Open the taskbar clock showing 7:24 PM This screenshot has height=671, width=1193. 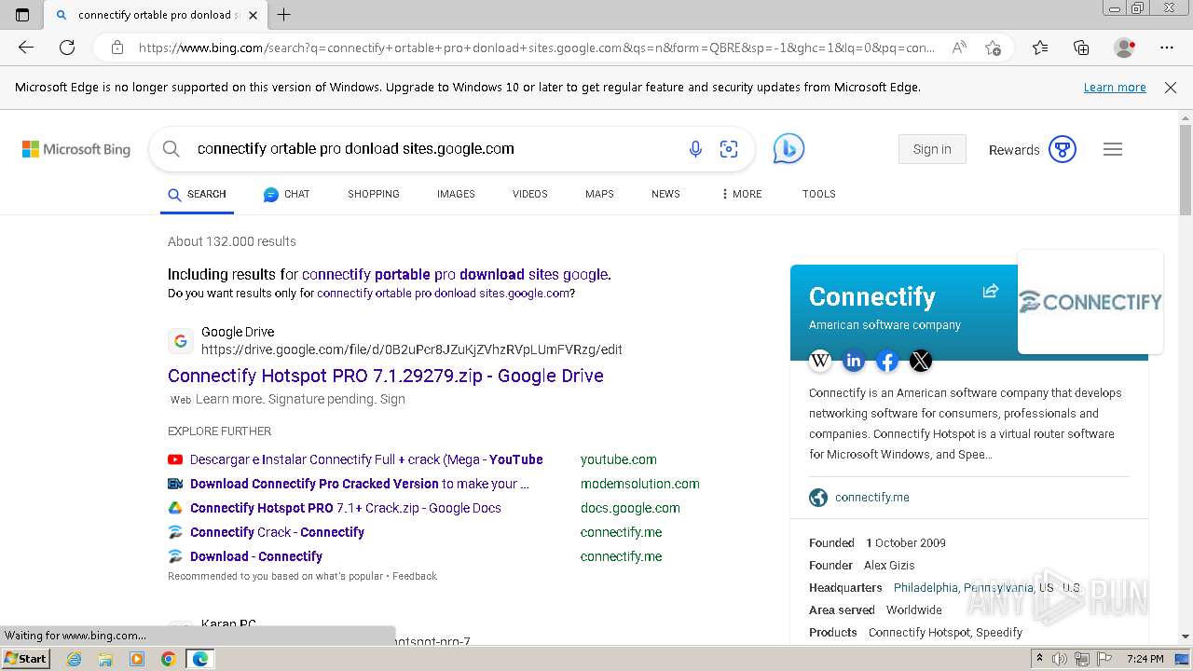pos(1145,659)
